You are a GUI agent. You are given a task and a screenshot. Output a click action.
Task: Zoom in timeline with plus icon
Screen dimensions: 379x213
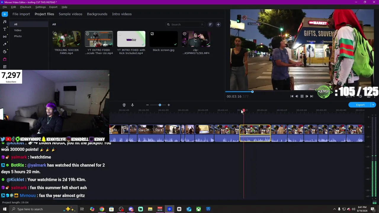(x=169, y=105)
